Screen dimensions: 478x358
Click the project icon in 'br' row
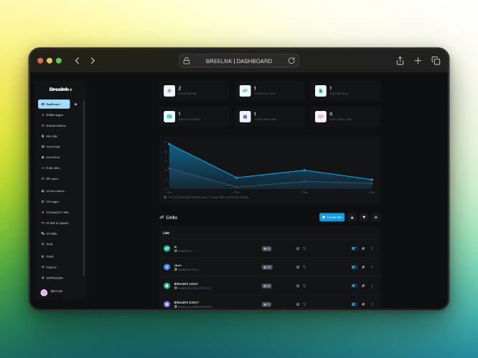pos(298,248)
